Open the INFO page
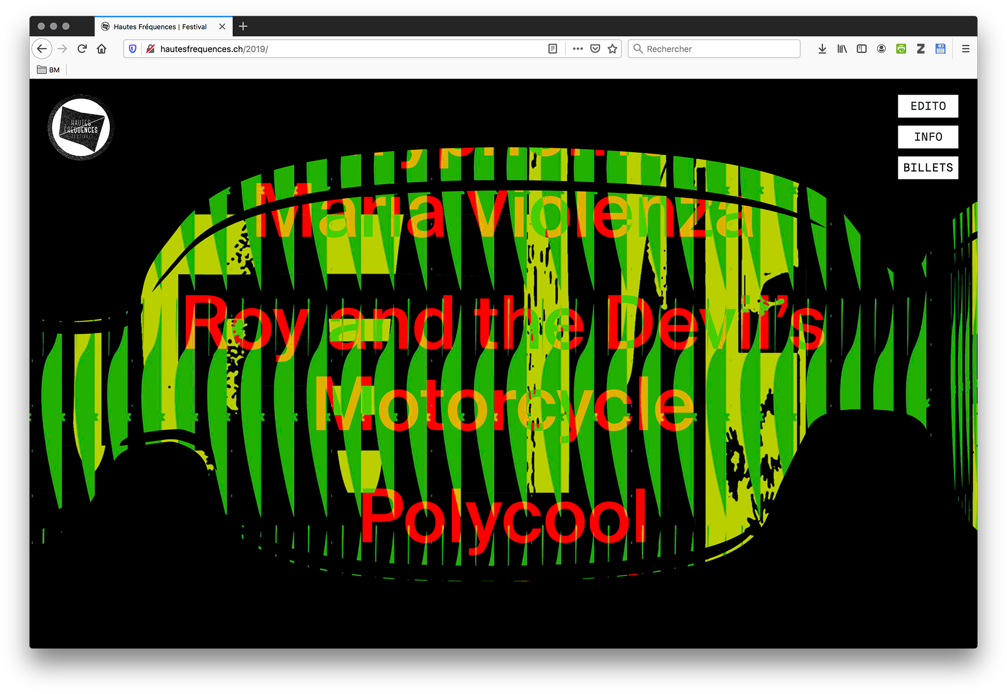 928,137
